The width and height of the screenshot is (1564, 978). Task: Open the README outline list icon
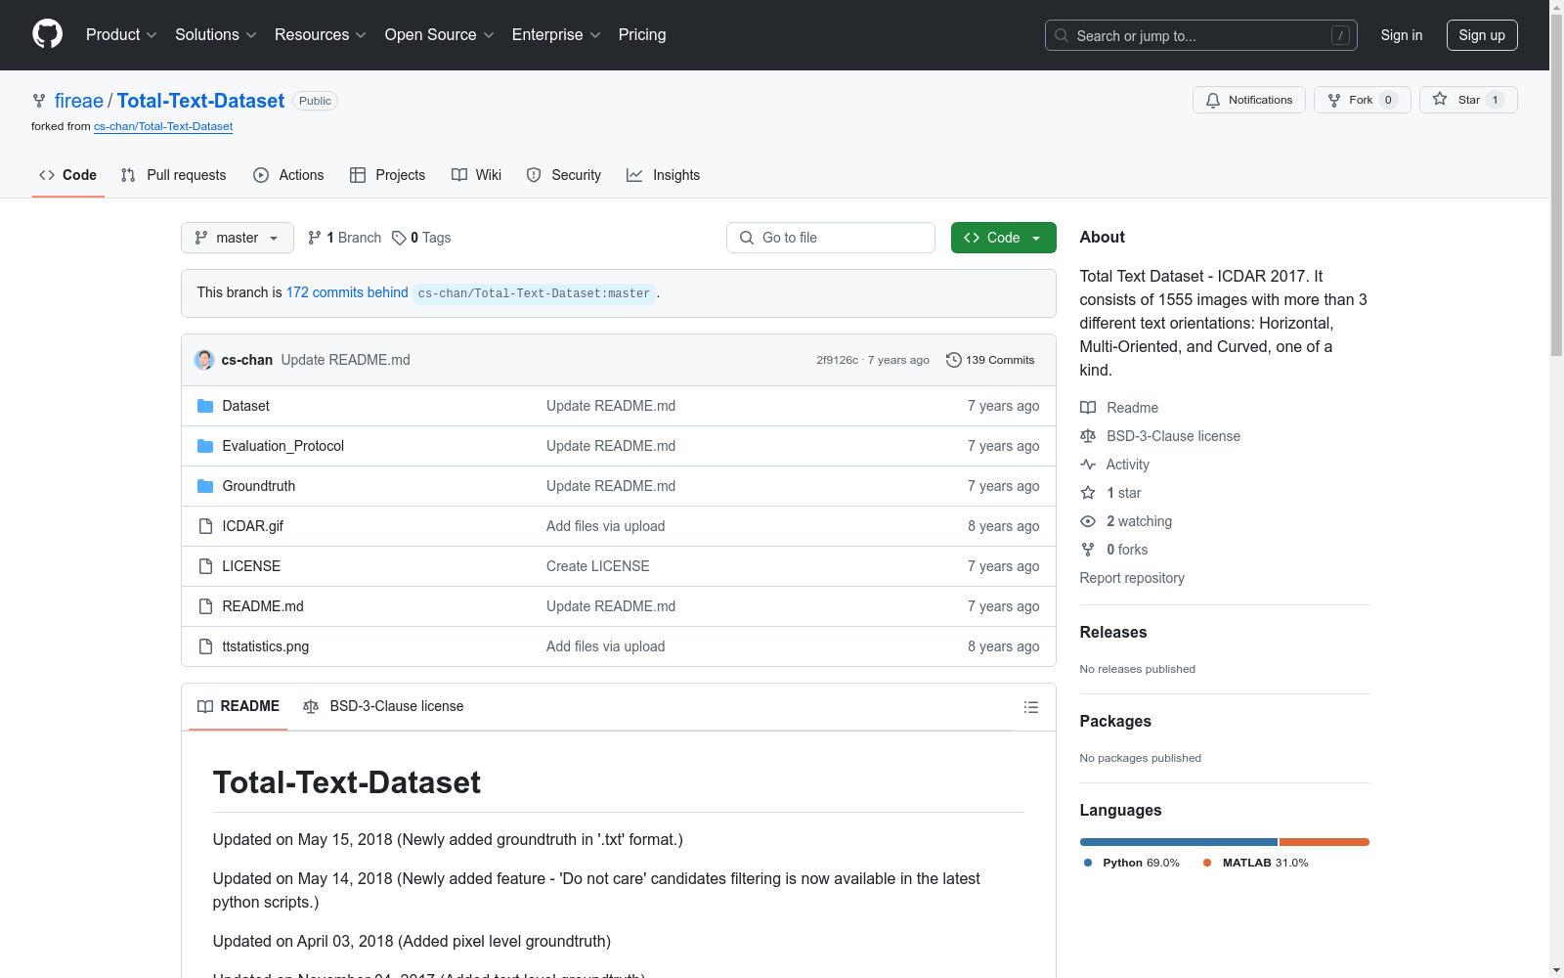pyautogui.click(x=1030, y=707)
